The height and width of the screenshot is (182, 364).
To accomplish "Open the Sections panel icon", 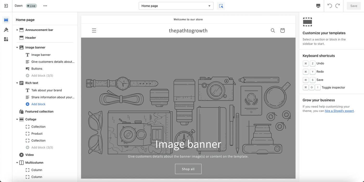I will [x=6, y=20].
